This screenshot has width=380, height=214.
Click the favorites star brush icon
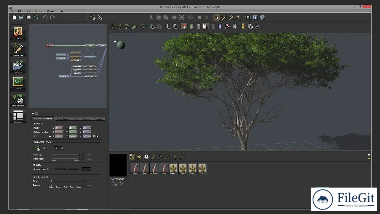click(139, 157)
